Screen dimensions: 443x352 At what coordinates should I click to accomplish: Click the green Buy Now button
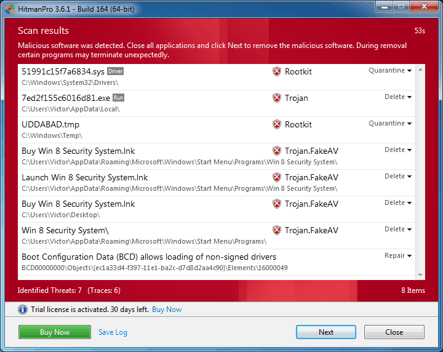[x=55, y=332]
